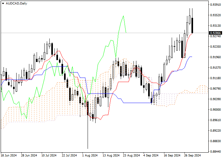
Task: Click the last black candlestick at far right
Action: point(192,25)
